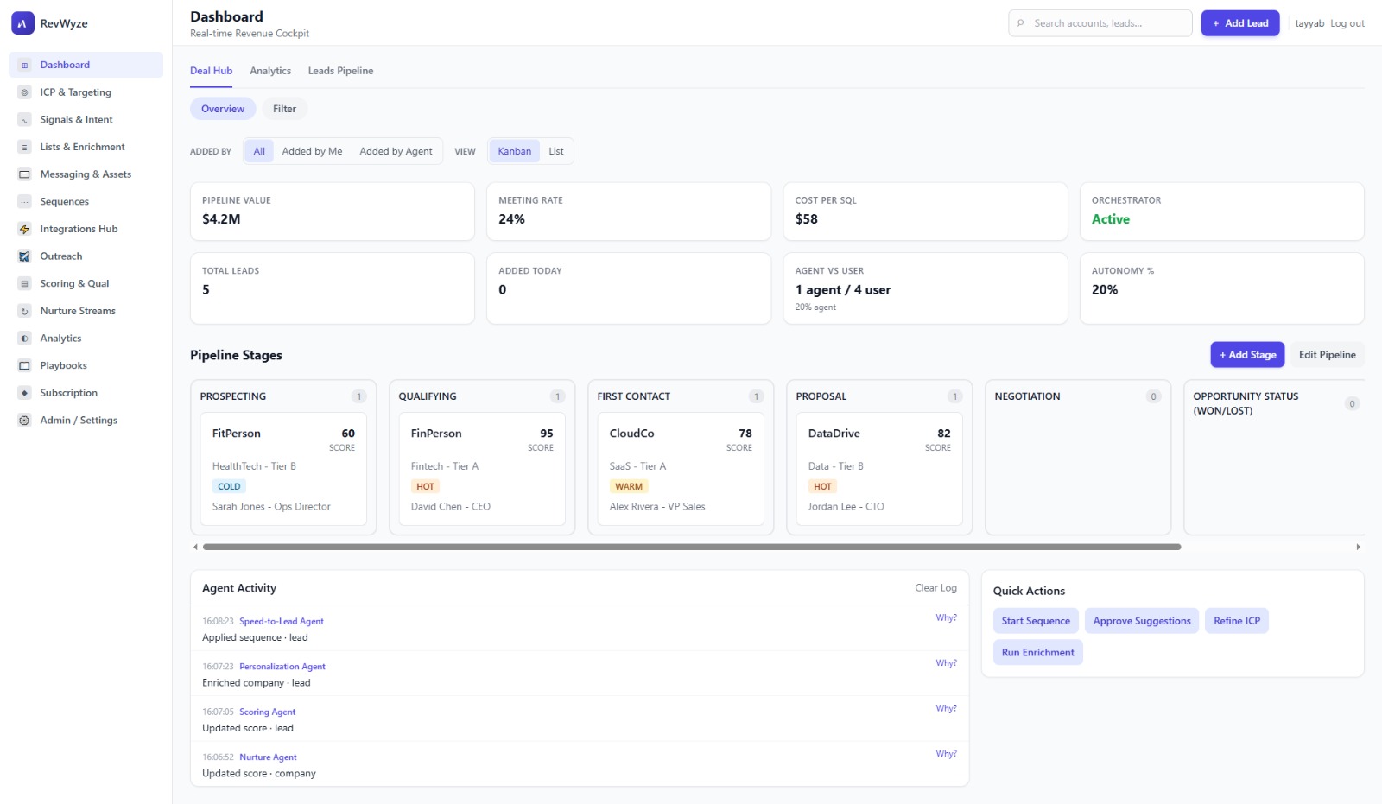Click the Admin / Settings gear icon
Viewport: 1382px width, 804px height.
[24, 421]
